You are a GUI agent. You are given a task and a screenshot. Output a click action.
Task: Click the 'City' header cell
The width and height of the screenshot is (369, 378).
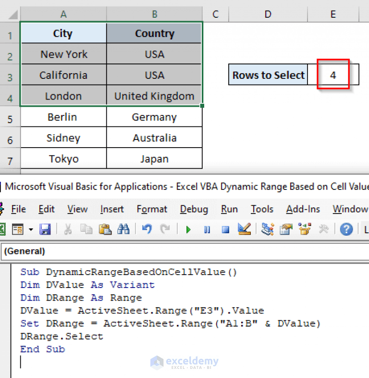click(x=63, y=33)
